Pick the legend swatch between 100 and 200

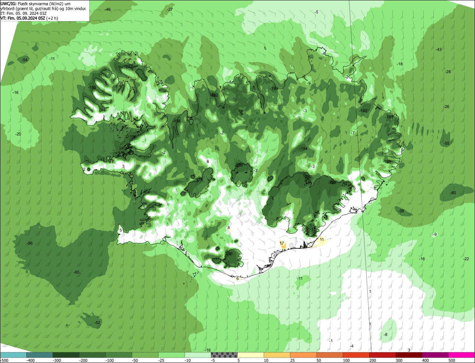[356, 355]
